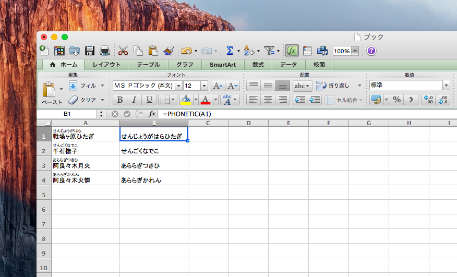Click the large Paste button in ribbon
The height and width of the screenshot is (277, 457).
point(49,90)
